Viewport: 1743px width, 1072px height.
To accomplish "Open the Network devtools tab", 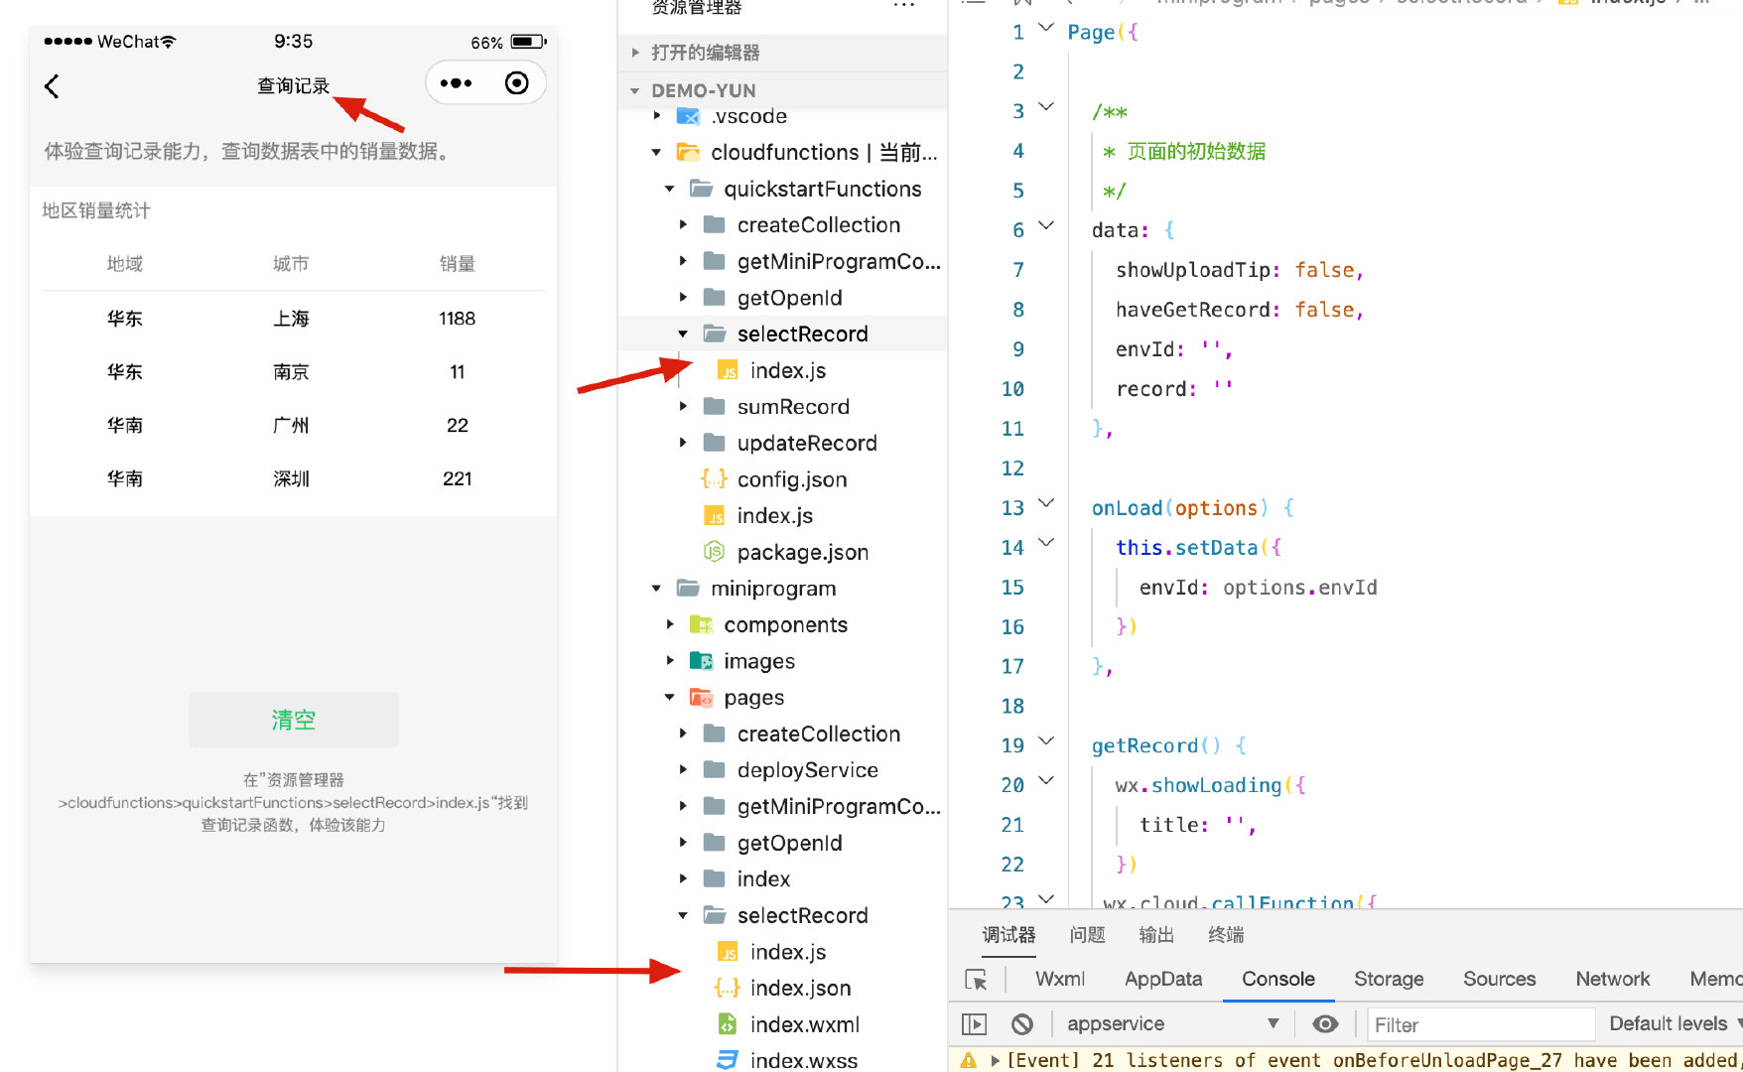I will 1613,979.
